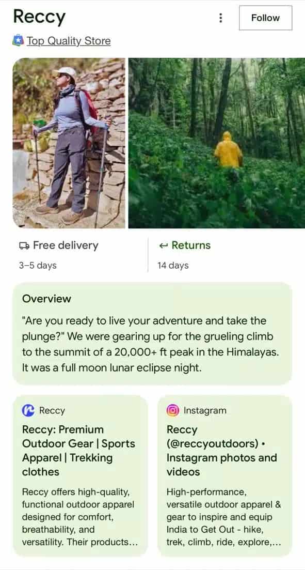
Task: Click the Instagram logo icon
Action: [x=173, y=410]
